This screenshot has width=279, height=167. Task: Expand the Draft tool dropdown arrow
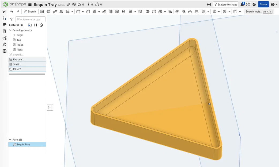point(99,11)
